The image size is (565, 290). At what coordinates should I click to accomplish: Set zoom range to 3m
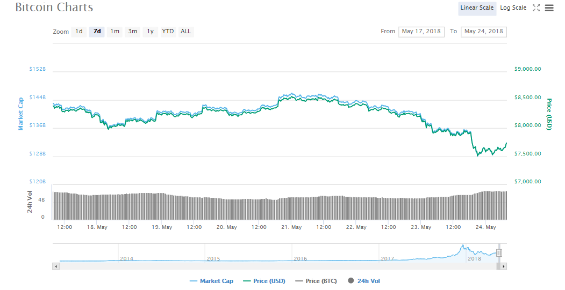coord(132,32)
